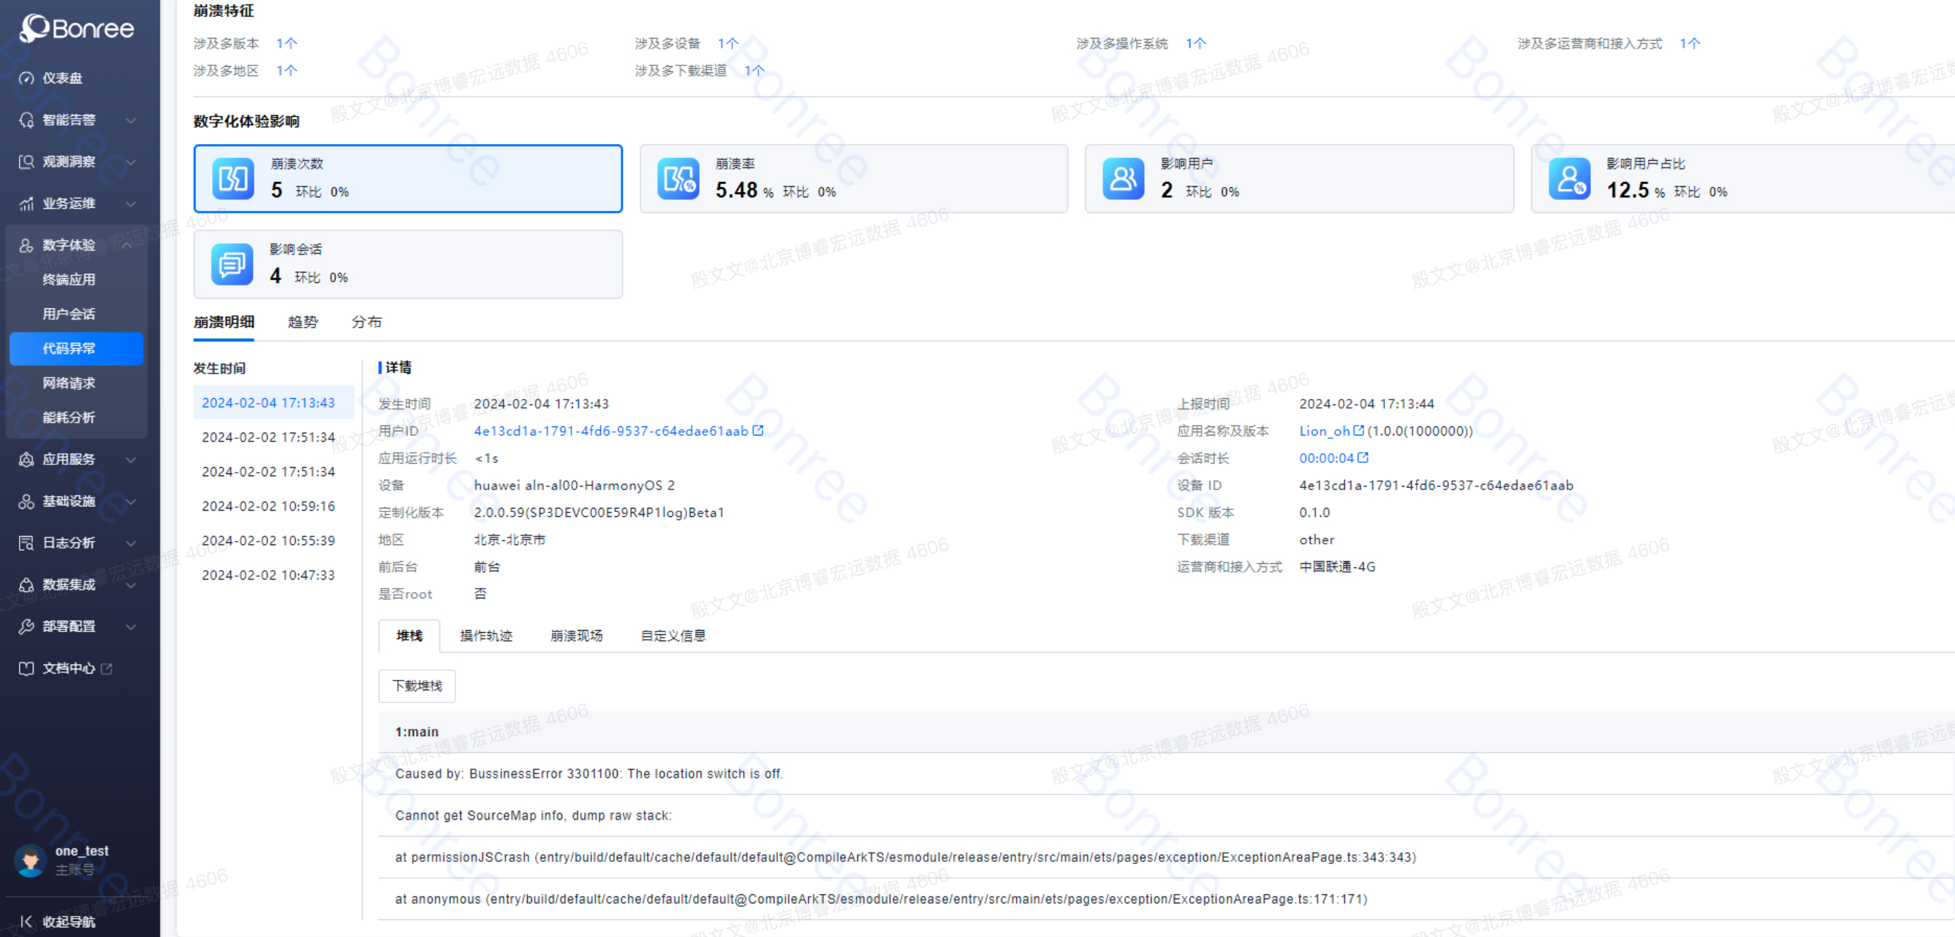This screenshot has width=1955, height=937.
Task: Expand the 观测洞察 menu chevron
Action: pyautogui.click(x=131, y=162)
